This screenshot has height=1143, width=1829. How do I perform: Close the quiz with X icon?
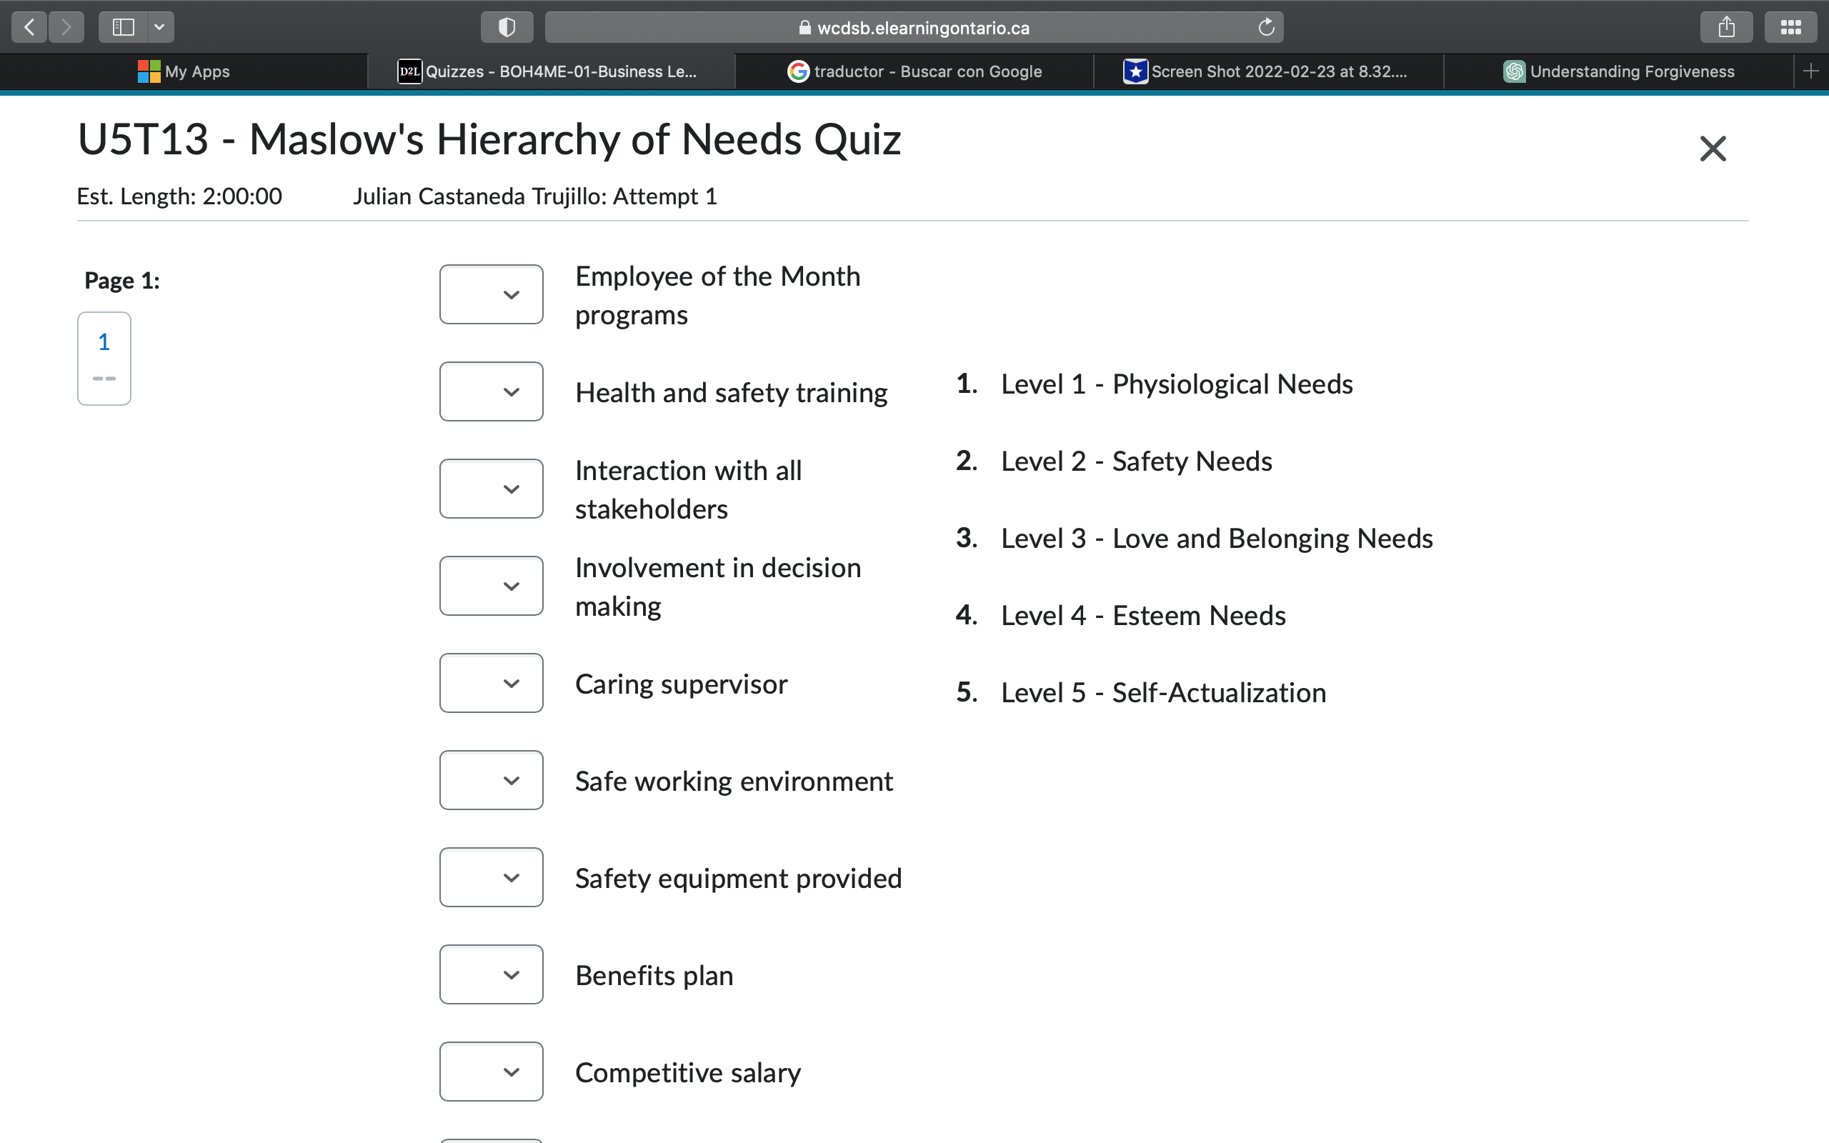(1713, 148)
